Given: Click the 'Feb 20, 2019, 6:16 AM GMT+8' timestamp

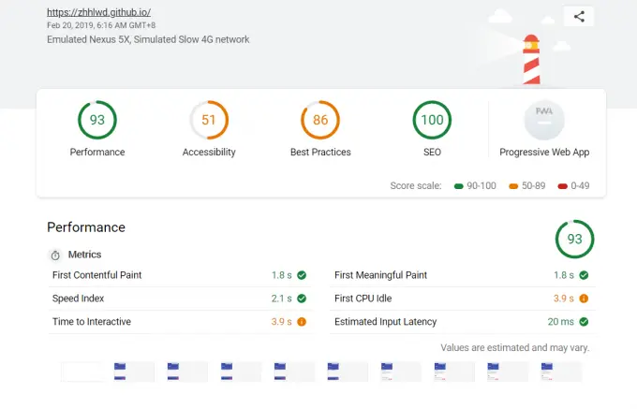Looking at the screenshot, I should tap(101, 25).
